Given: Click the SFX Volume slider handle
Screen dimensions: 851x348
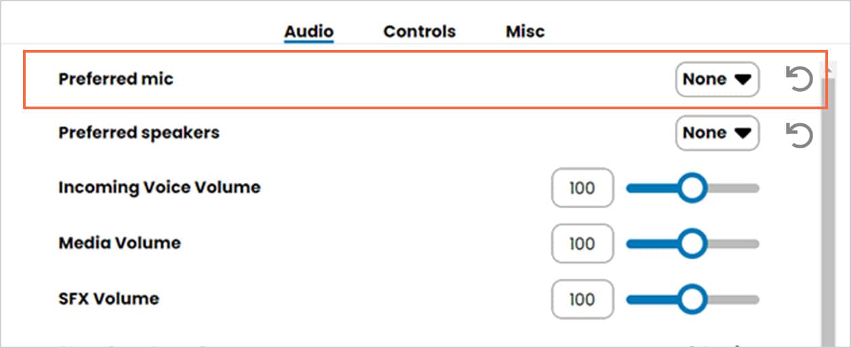Looking at the screenshot, I should click(692, 299).
